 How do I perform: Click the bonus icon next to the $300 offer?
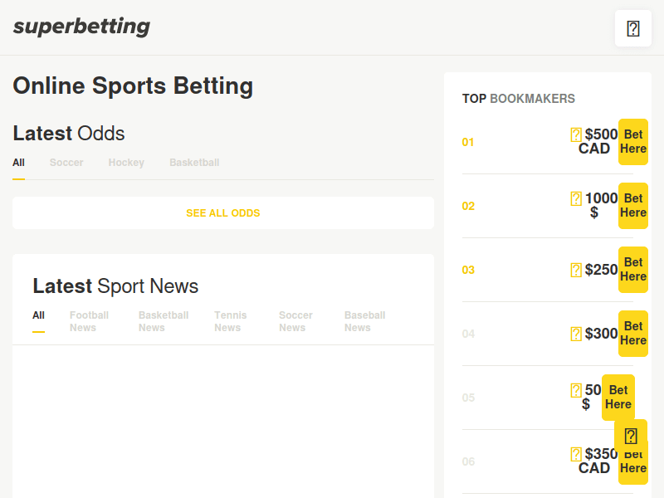coord(576,333)
